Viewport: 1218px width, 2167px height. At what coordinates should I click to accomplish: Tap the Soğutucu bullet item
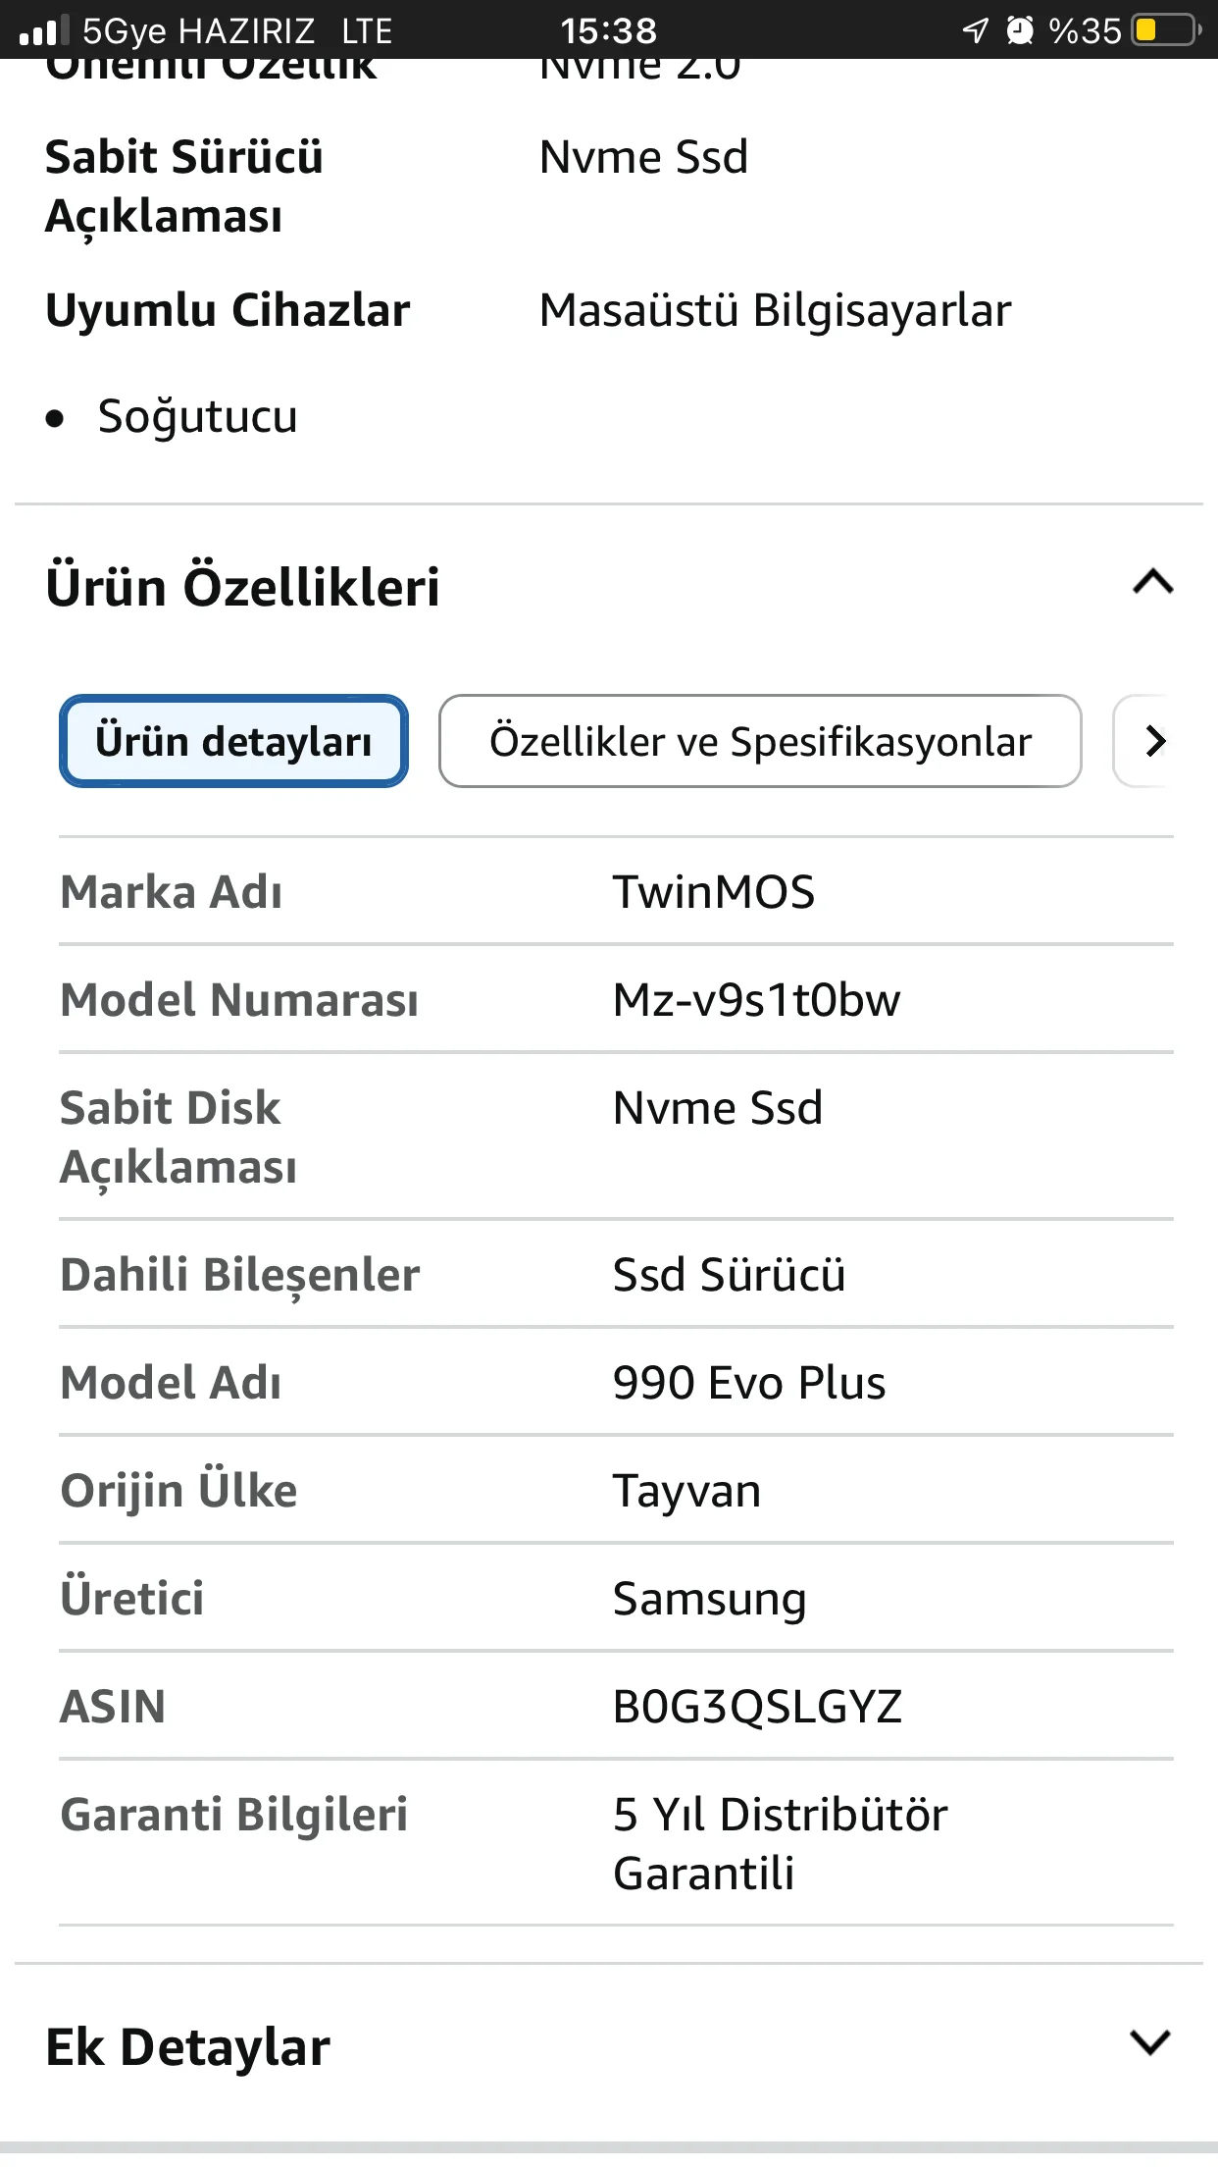(x=197, y=416)
